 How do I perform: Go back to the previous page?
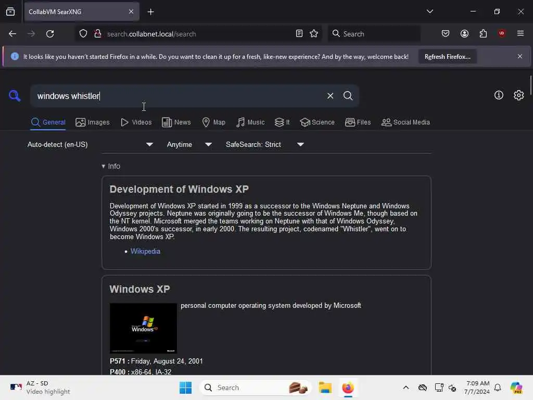pyautogui.click(x=12, y=34)
